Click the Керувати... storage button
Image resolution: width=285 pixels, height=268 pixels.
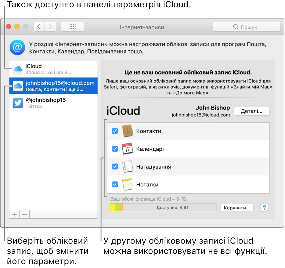237,208
